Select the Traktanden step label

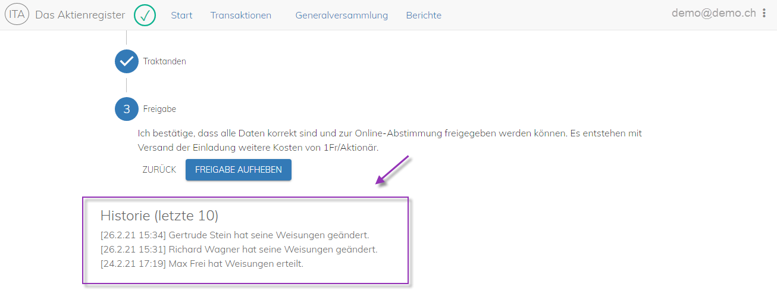click(164, 61)
